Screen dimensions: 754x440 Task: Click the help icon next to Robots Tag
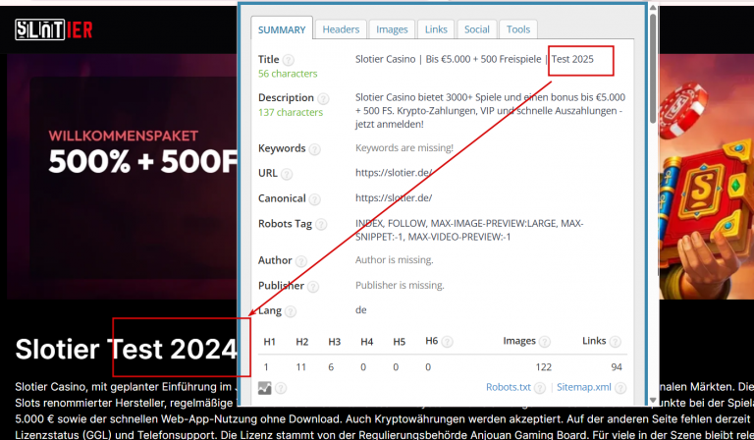(x=321, y=224)
